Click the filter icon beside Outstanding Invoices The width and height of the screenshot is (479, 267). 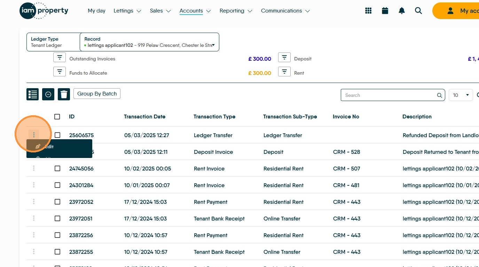(x=60, y=57)
